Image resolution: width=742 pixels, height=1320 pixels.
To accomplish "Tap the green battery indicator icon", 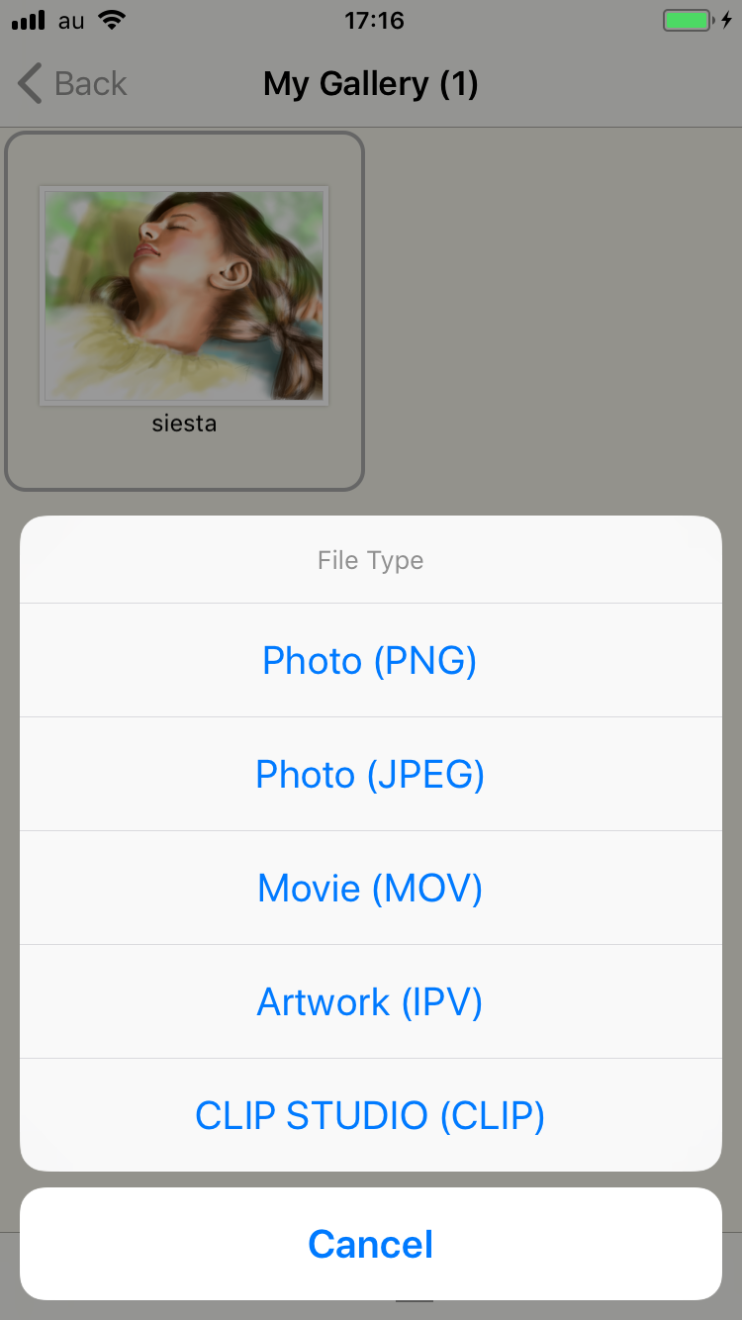I will [687, 21].
